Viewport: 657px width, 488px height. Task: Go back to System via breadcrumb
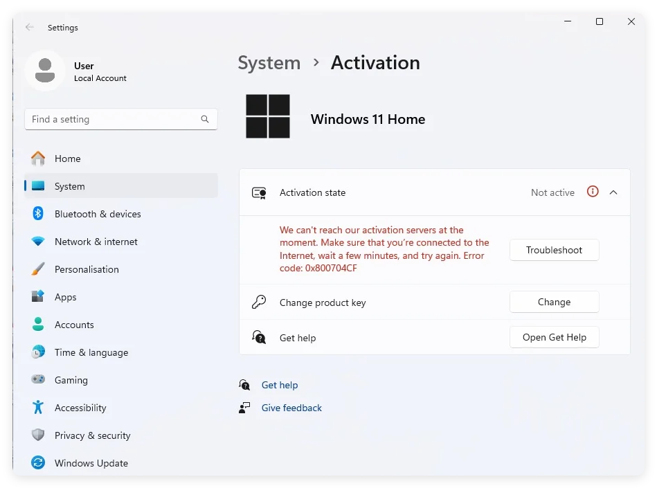pyautogui.click(x=269, y=63)
